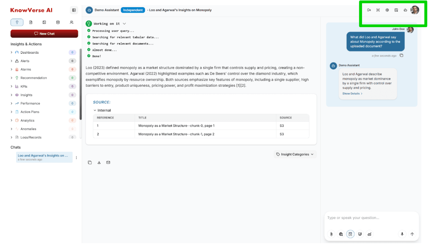Select the lightbulb tab in the sidebar header
This screenshot has width=428, height=245.
[17, 22]
